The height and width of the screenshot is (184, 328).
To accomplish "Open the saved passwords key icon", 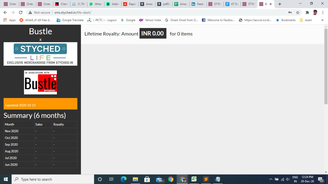I will [x=290, y=12].
